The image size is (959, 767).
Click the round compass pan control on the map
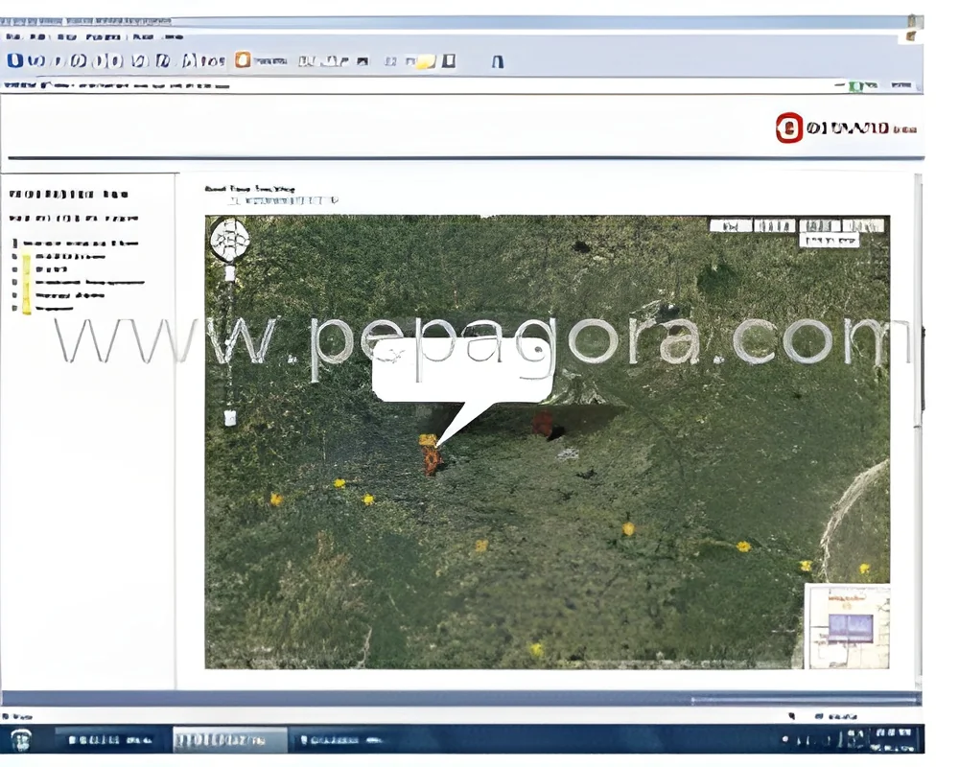[230, 239]
